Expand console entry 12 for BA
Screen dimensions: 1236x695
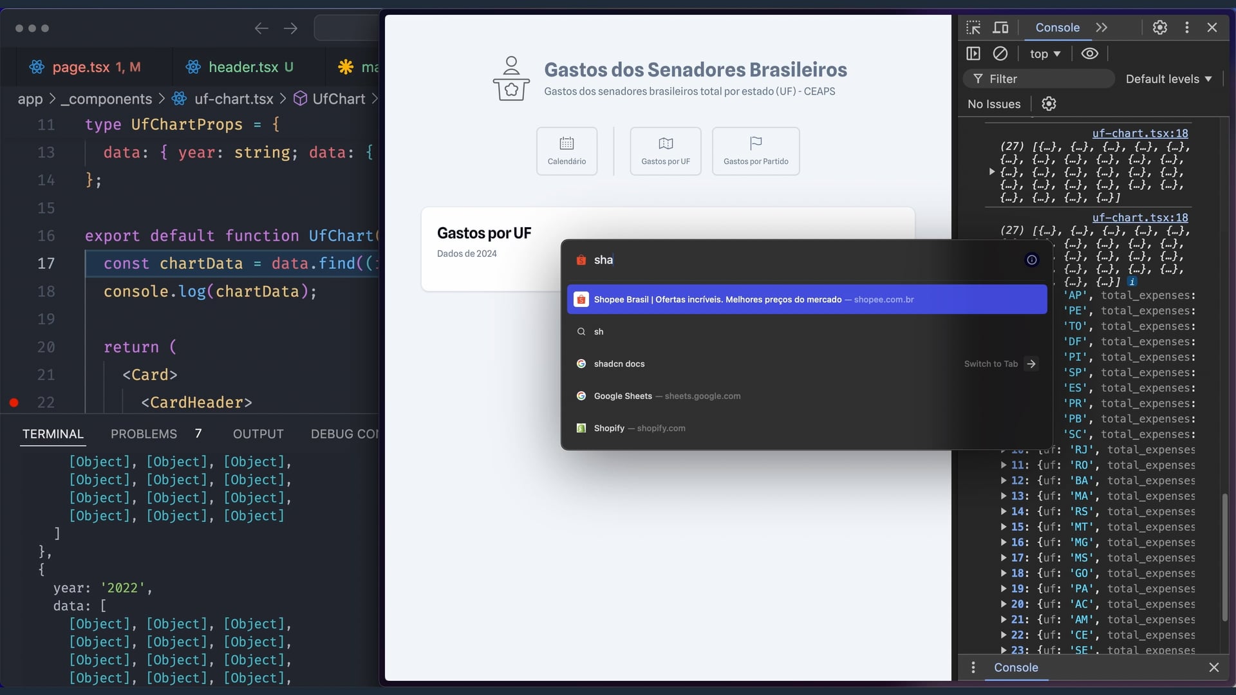click(1004, 481)
